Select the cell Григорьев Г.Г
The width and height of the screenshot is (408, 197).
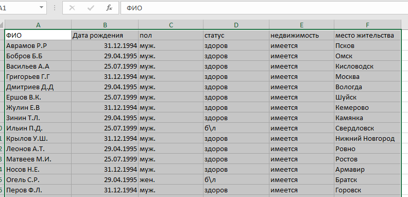point(38,77)
